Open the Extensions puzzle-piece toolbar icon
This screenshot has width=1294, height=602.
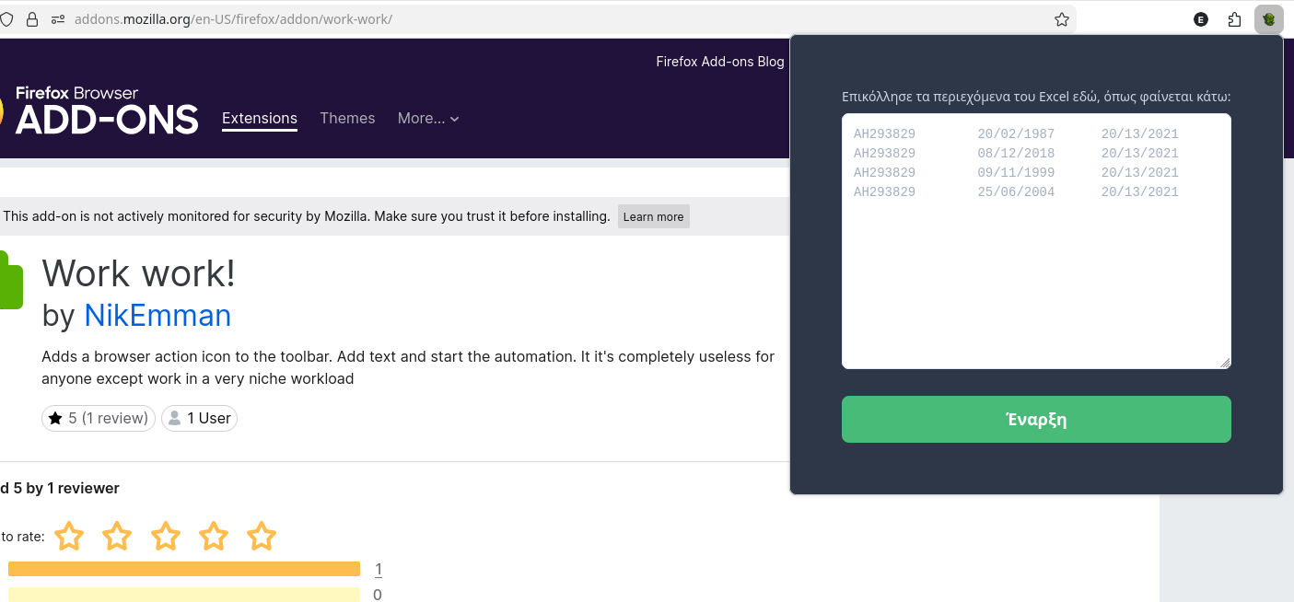coord(1235,19)
